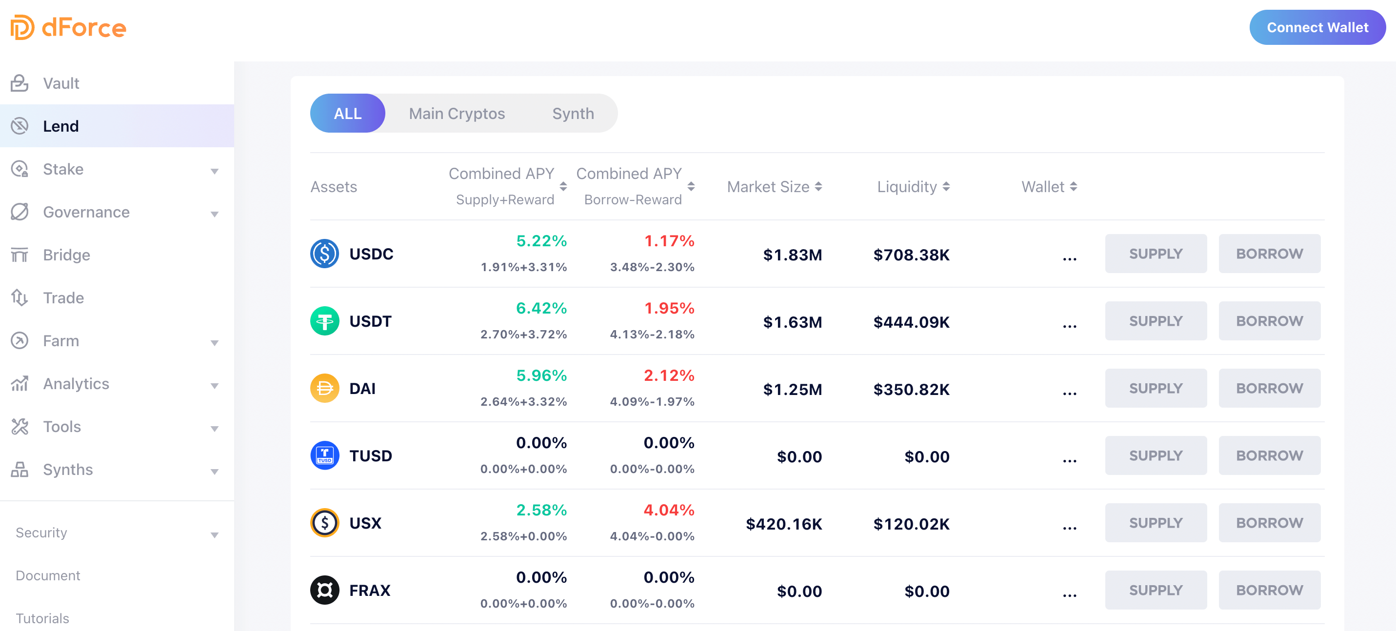Supply USDC
The height and width of the screenshot is (631, 1396).
coord(1156,254)
